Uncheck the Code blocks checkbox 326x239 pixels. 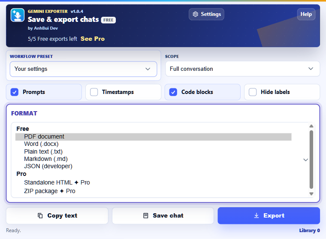173,92
